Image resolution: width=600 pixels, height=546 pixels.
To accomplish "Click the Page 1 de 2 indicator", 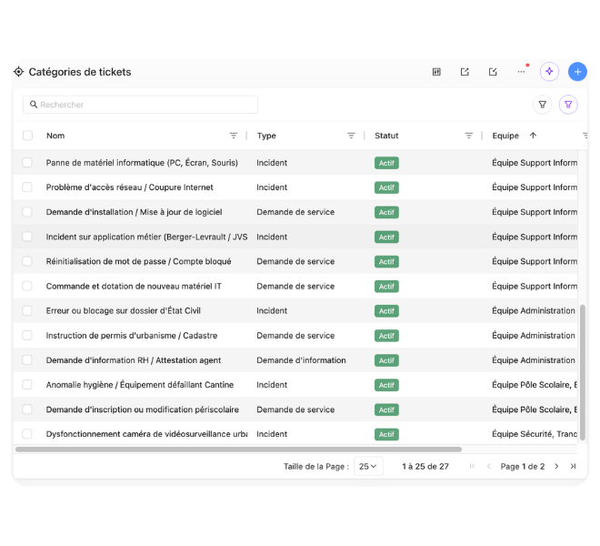I will pos(523,466).
